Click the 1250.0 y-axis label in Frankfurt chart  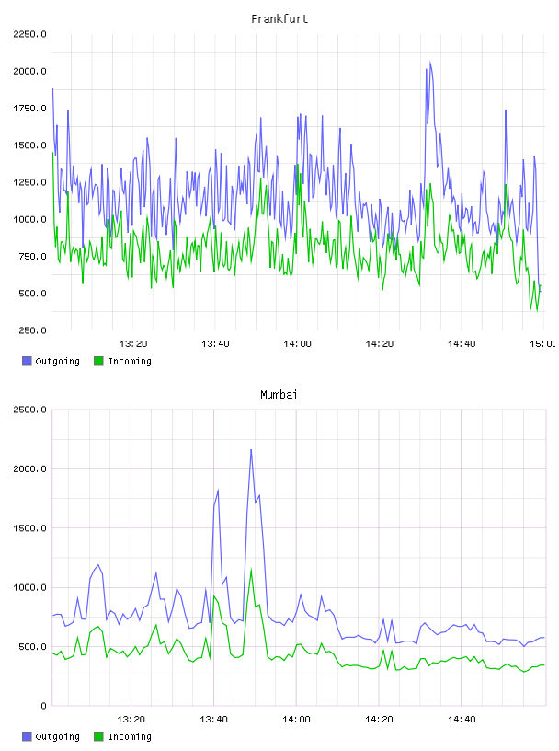(x=29, y=182)
